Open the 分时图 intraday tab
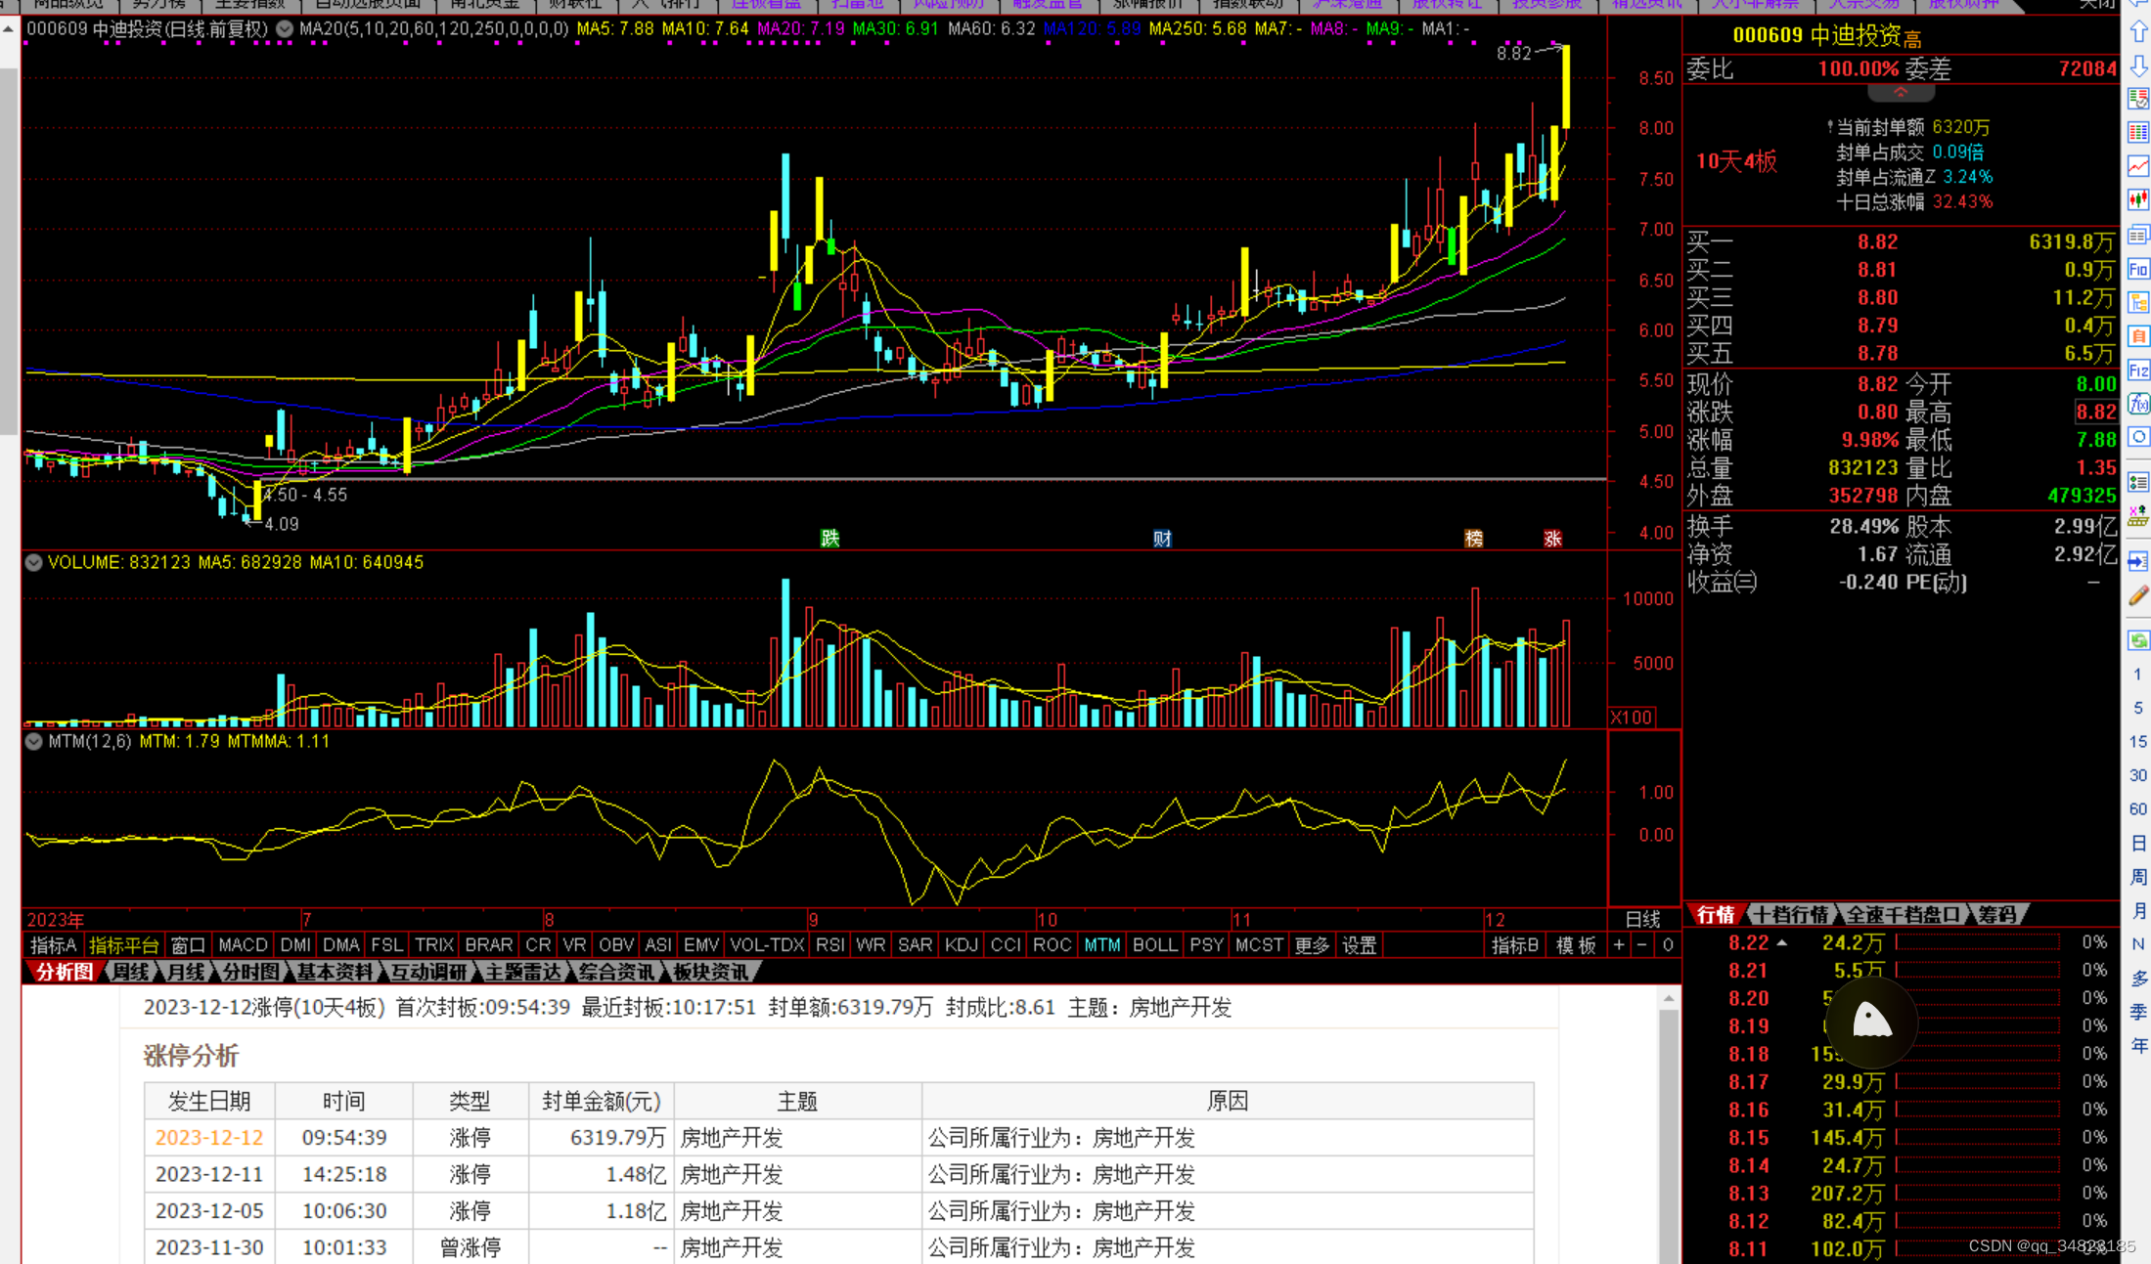The width and height of the screenshot is (2151, 1264). click(x=250, y=972)
